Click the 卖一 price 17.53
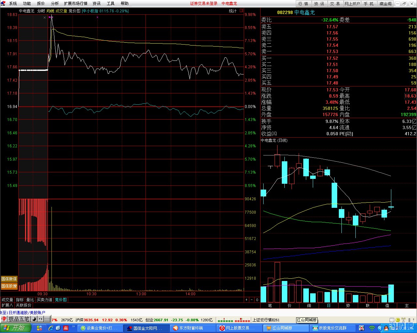This screenshot has height=333, width=417. tap(332, 51)
